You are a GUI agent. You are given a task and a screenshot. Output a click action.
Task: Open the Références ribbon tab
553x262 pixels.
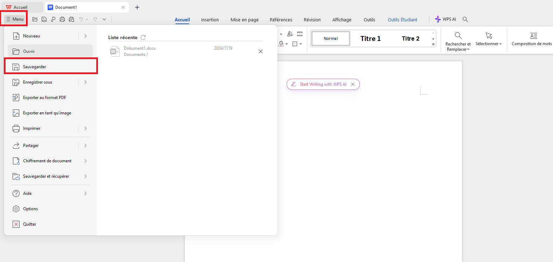click(281, 20)
